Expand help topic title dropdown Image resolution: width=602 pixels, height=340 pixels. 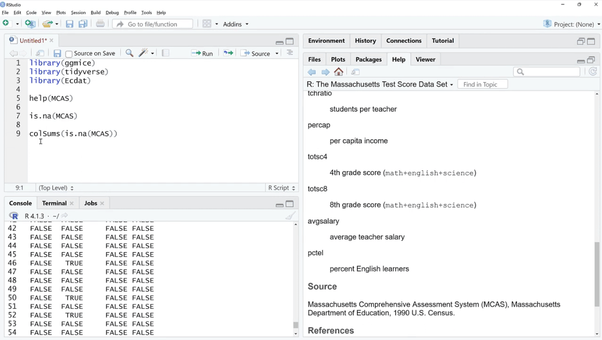point(451,85)
